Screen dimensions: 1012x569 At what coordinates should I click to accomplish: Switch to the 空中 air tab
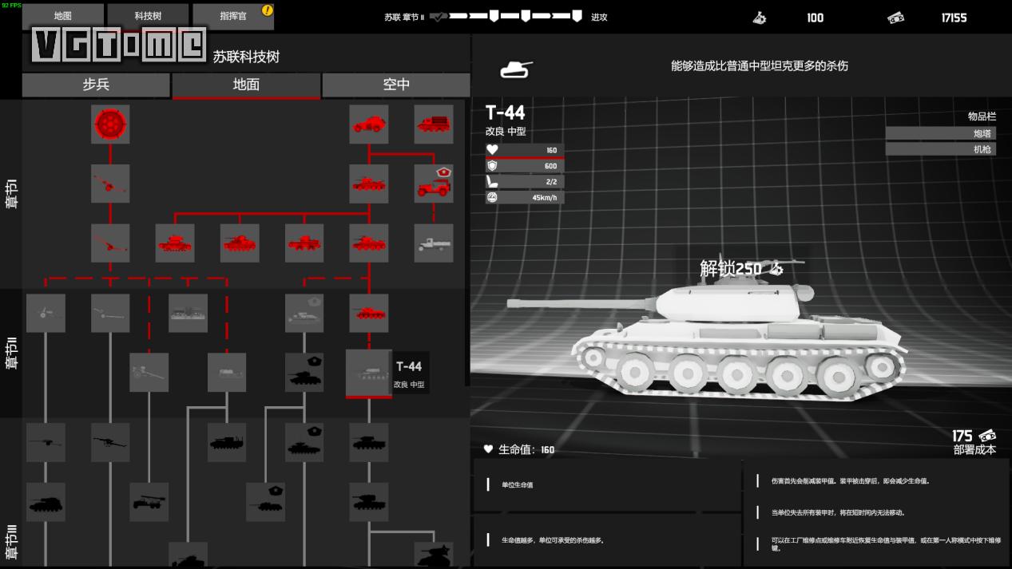pyautogui.click(x=396, y=85)
